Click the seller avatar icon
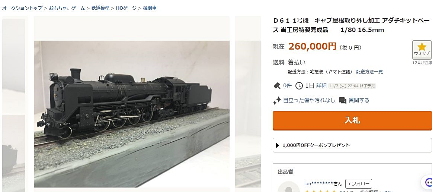 point(289,187)
